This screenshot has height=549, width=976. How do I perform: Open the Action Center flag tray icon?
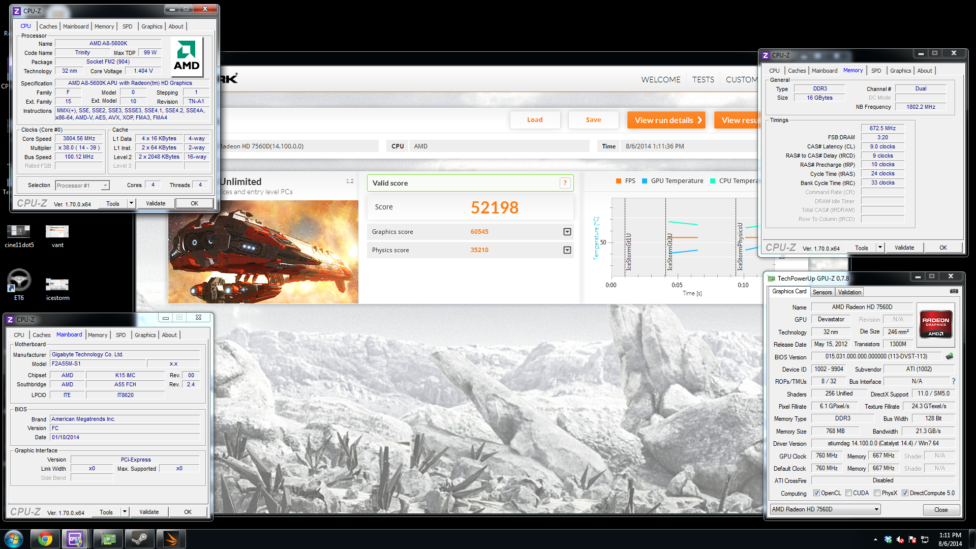click(912, 539)
